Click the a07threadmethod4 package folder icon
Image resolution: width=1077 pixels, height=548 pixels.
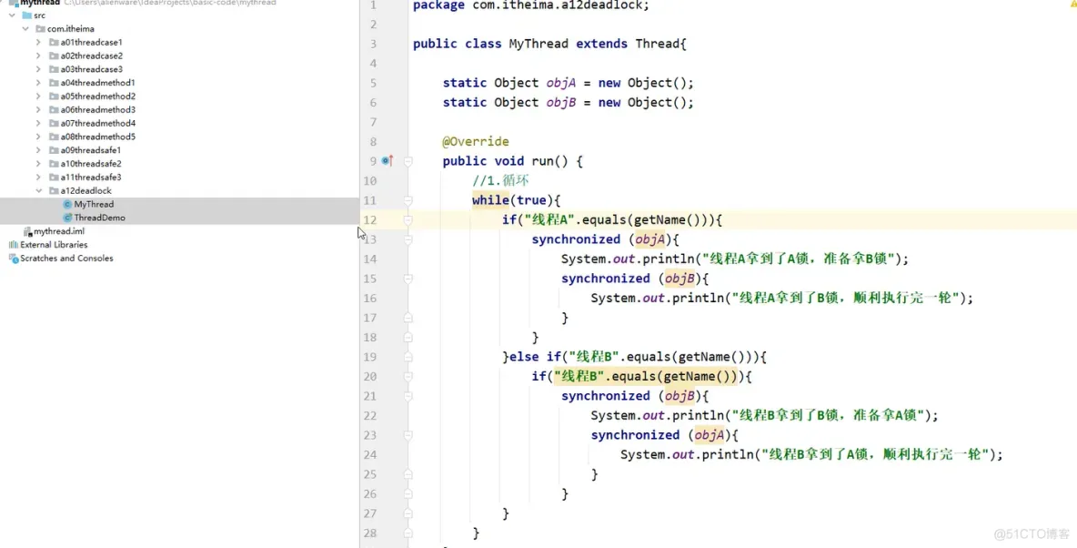54,123
